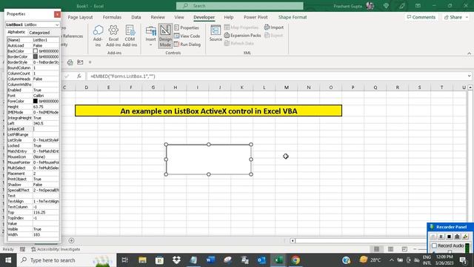Screen dimensions: 474x267
Task: Switch to the Page Layout tab
Action: point(80,17)
